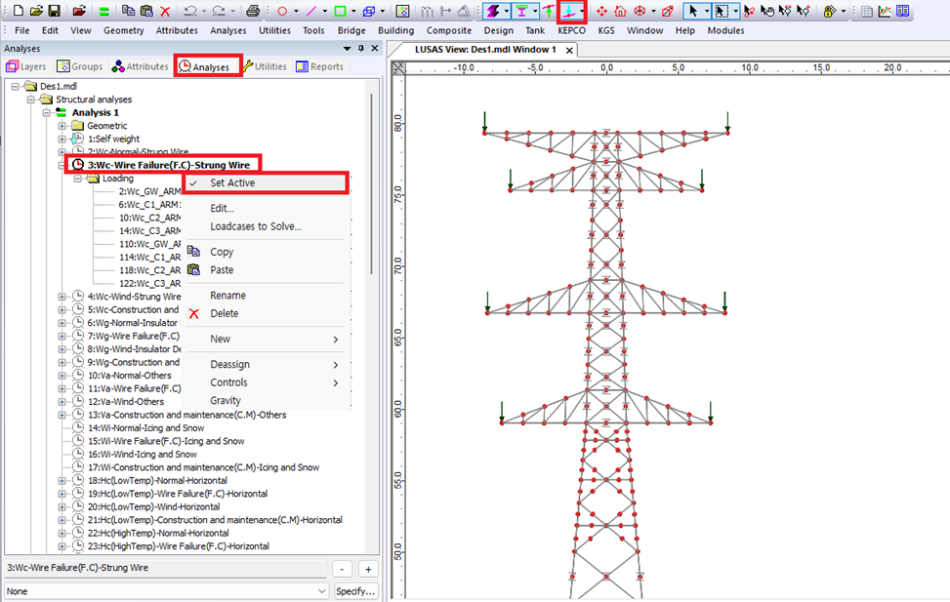Screen dimensions: 950x602
Task: Click the Save file icon
Action: click(54, 11)
